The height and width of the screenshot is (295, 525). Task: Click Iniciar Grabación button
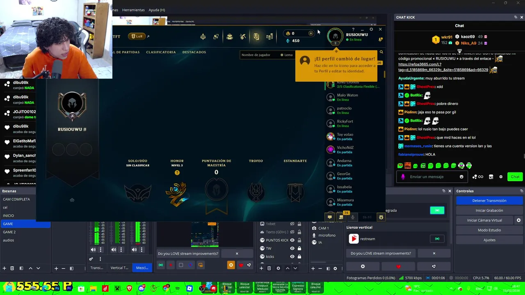pyautogui.click(x=489, y=210)
